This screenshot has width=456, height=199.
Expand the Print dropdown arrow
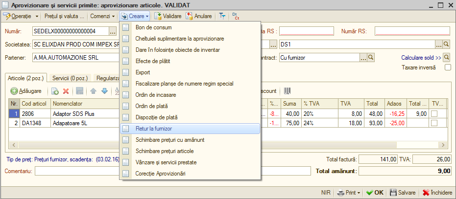[x=359, y=193]
